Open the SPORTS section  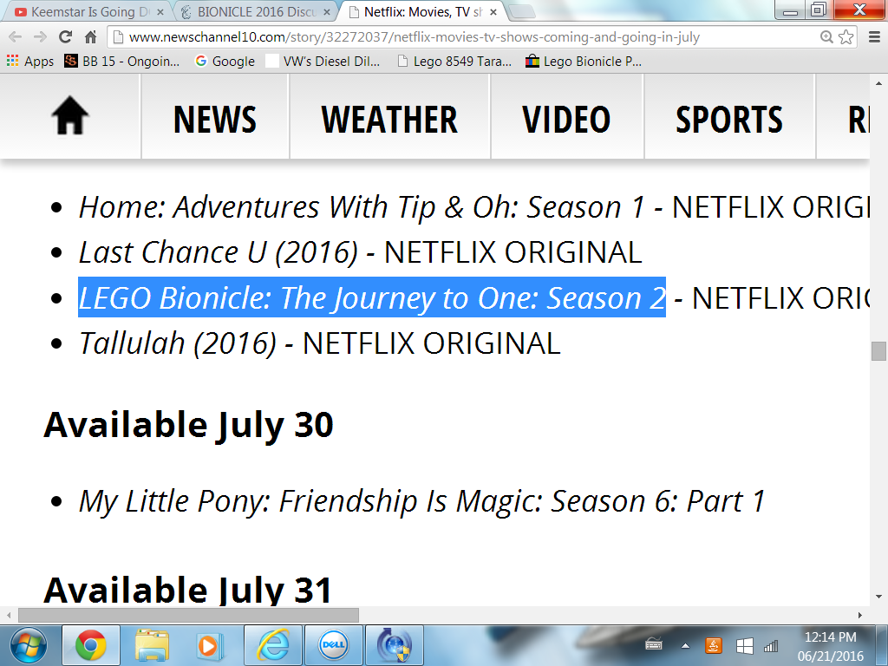pyautogui.click(x=729, y=120)
